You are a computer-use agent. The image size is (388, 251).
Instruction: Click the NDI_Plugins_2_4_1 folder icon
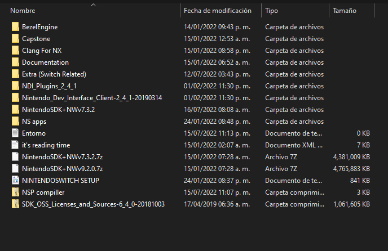click(x=15, y=86)
